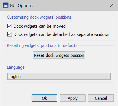Disable detaching dock widgets as separate windows checkbox
The width and height of the screenshot is (118, 106).
pyautogui.click(x=10, y=34)
